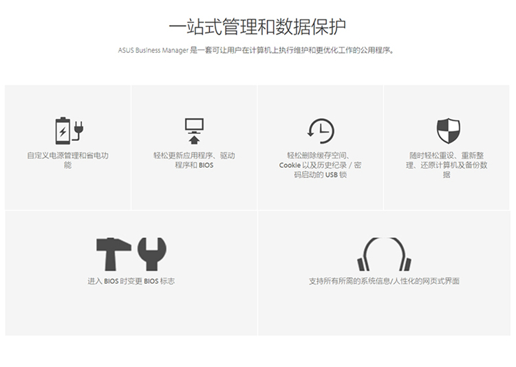The height and width of the screenshot is (367, 516).
Task: Click the battery and plug power icon
Action: (x=69, y=131)
